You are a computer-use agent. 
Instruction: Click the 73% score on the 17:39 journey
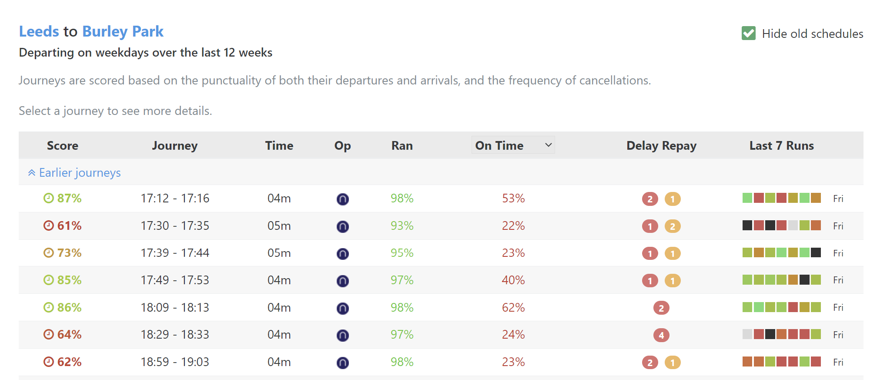(69, 253)
